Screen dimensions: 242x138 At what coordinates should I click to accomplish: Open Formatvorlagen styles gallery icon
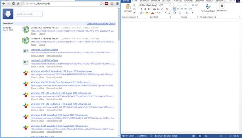[x=208, y=7]
